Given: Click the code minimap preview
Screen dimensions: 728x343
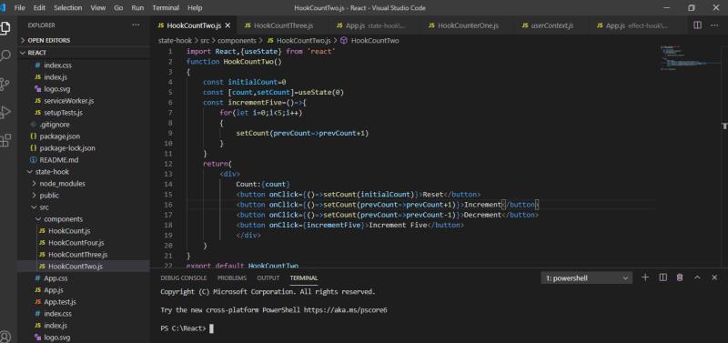Looking at the screenshot, I should click(x=689, y=58).
